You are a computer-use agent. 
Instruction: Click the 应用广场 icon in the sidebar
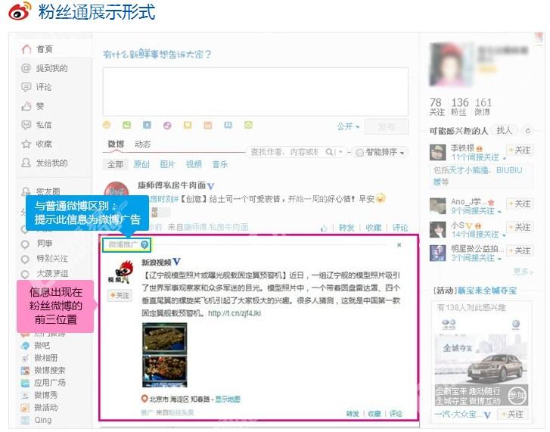pyautogui.click(x=25, y=383)
